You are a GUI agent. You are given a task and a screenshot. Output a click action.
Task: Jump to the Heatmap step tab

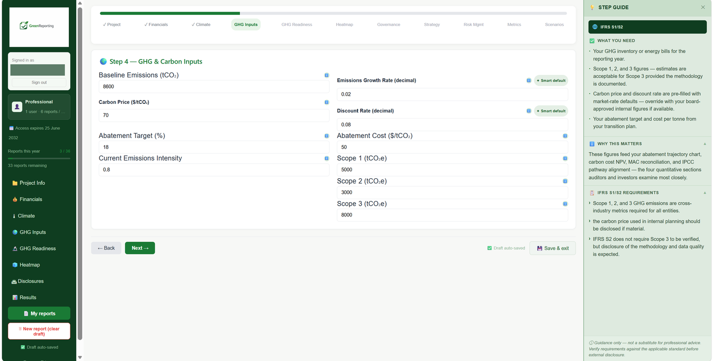pyautogui.click(x=344, y=24)
